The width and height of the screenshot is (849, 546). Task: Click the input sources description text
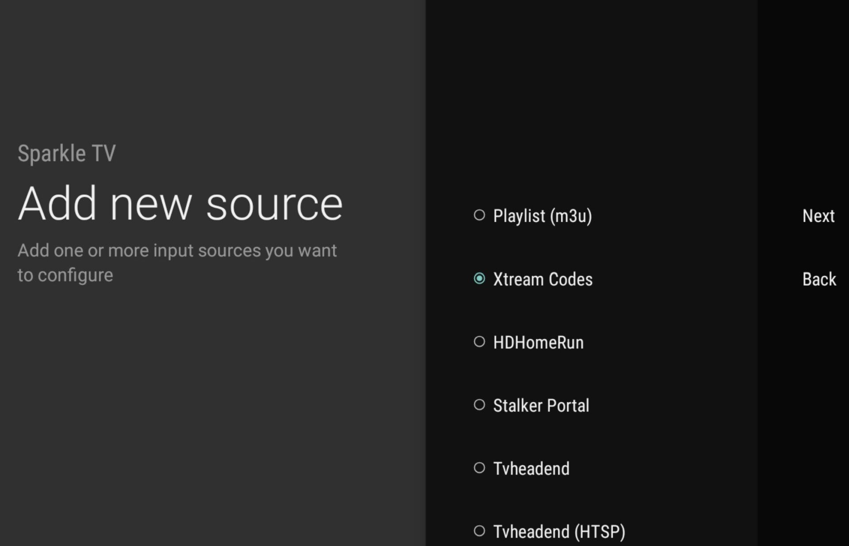[177, 262]
